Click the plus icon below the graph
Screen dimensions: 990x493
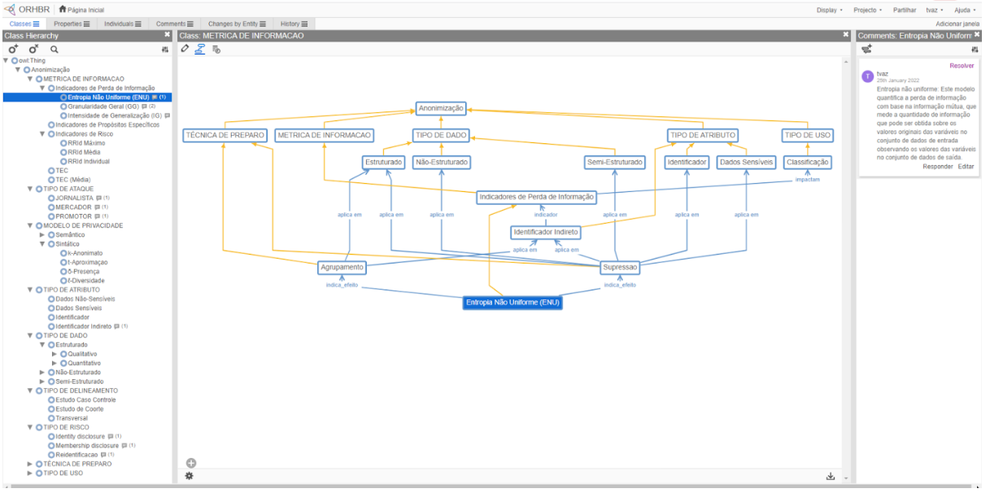click(191, 463)
